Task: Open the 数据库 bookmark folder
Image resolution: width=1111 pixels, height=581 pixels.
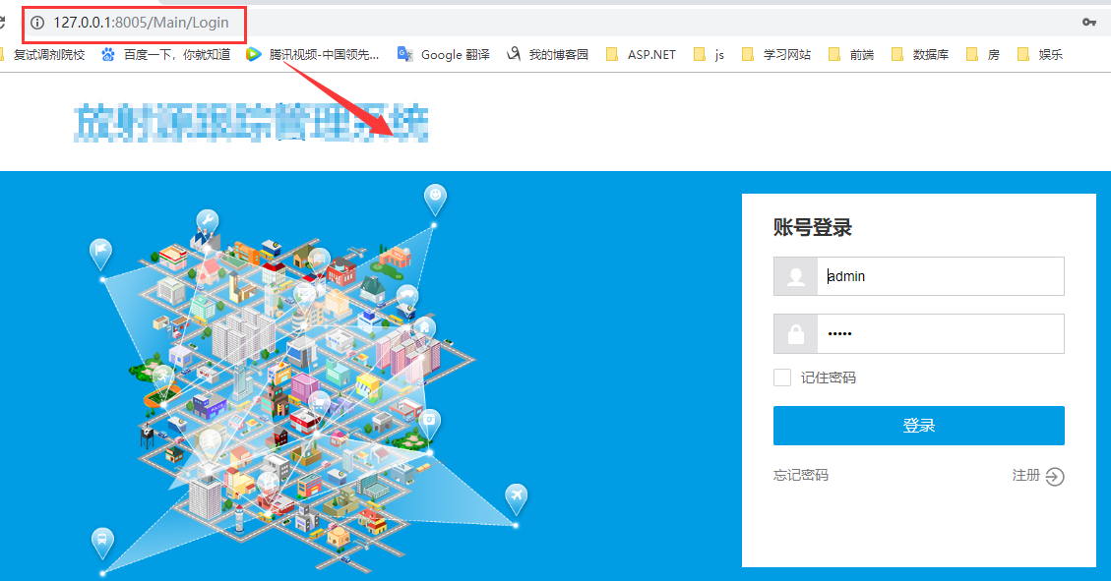Action: click(x=920, y=54)
